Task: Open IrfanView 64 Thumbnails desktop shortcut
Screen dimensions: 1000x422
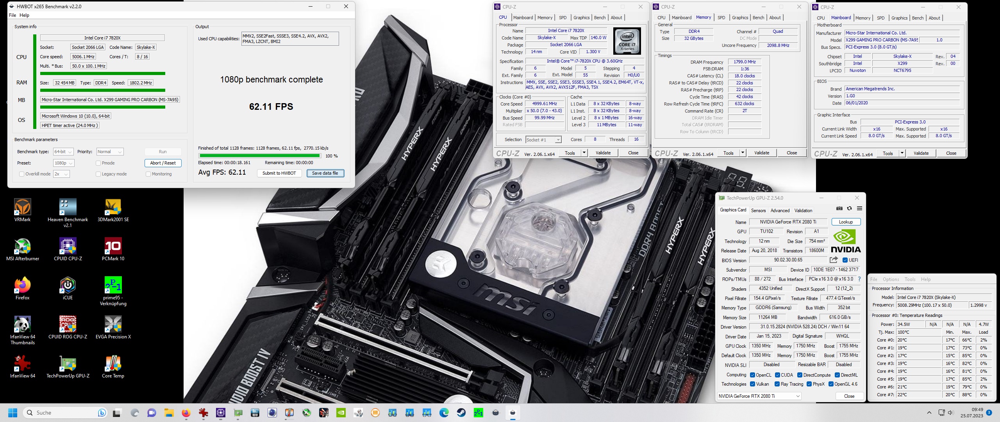Action: click(22, 330)
